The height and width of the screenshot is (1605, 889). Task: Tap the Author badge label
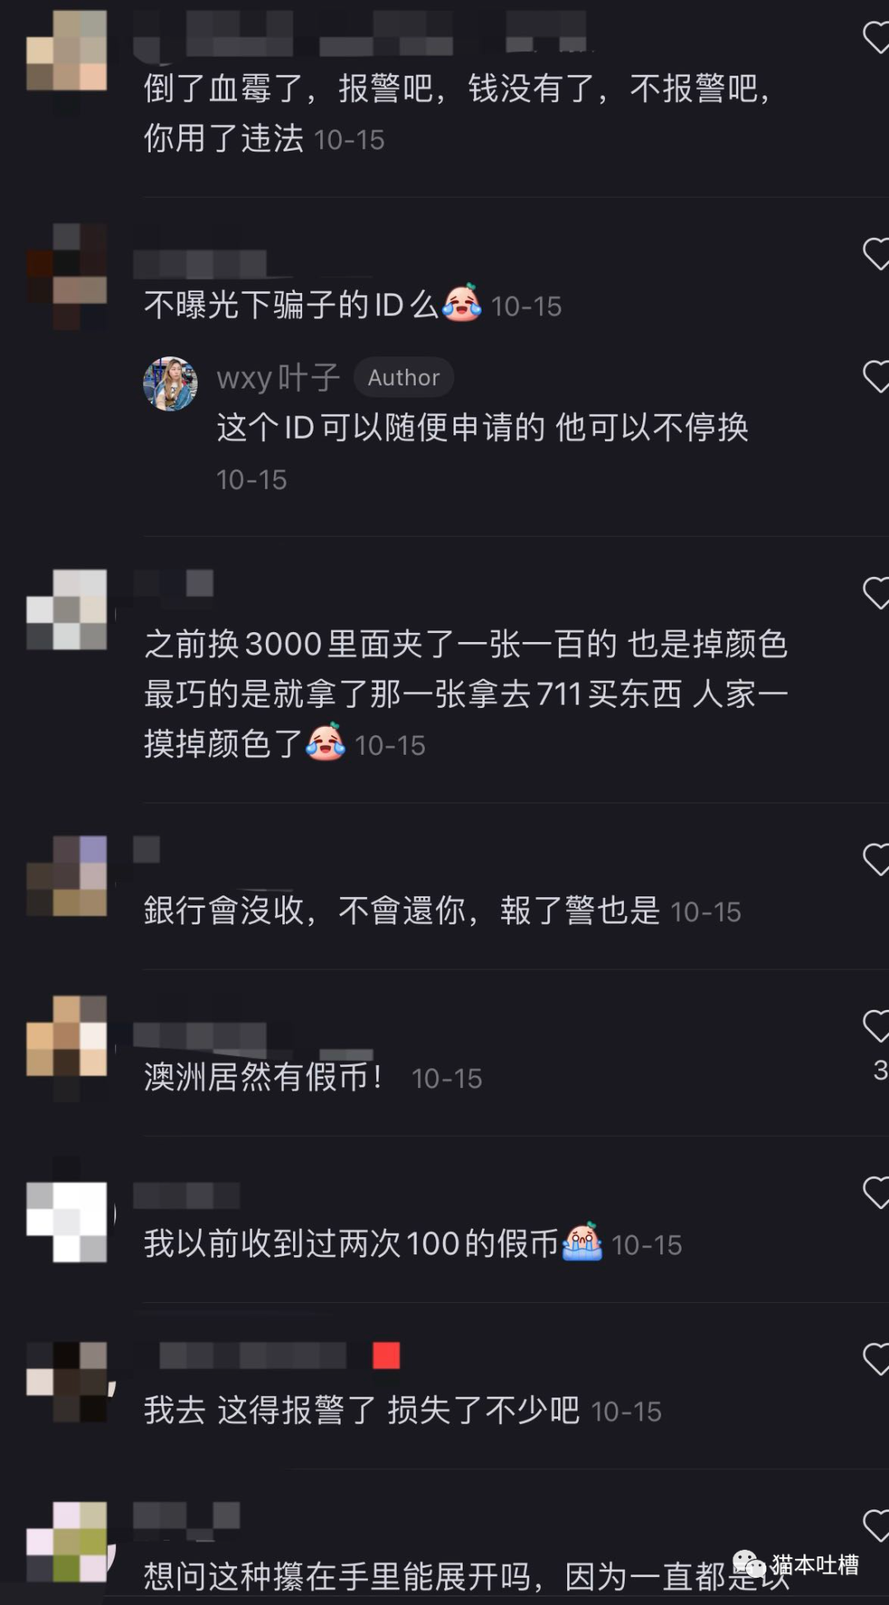403,378
